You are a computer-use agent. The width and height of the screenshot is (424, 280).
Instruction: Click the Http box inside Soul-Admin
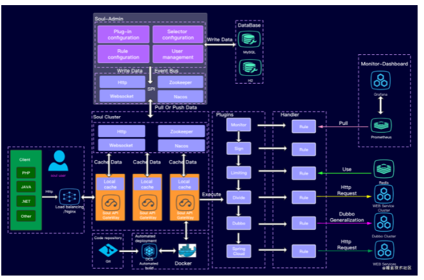(x=122, y=82)
